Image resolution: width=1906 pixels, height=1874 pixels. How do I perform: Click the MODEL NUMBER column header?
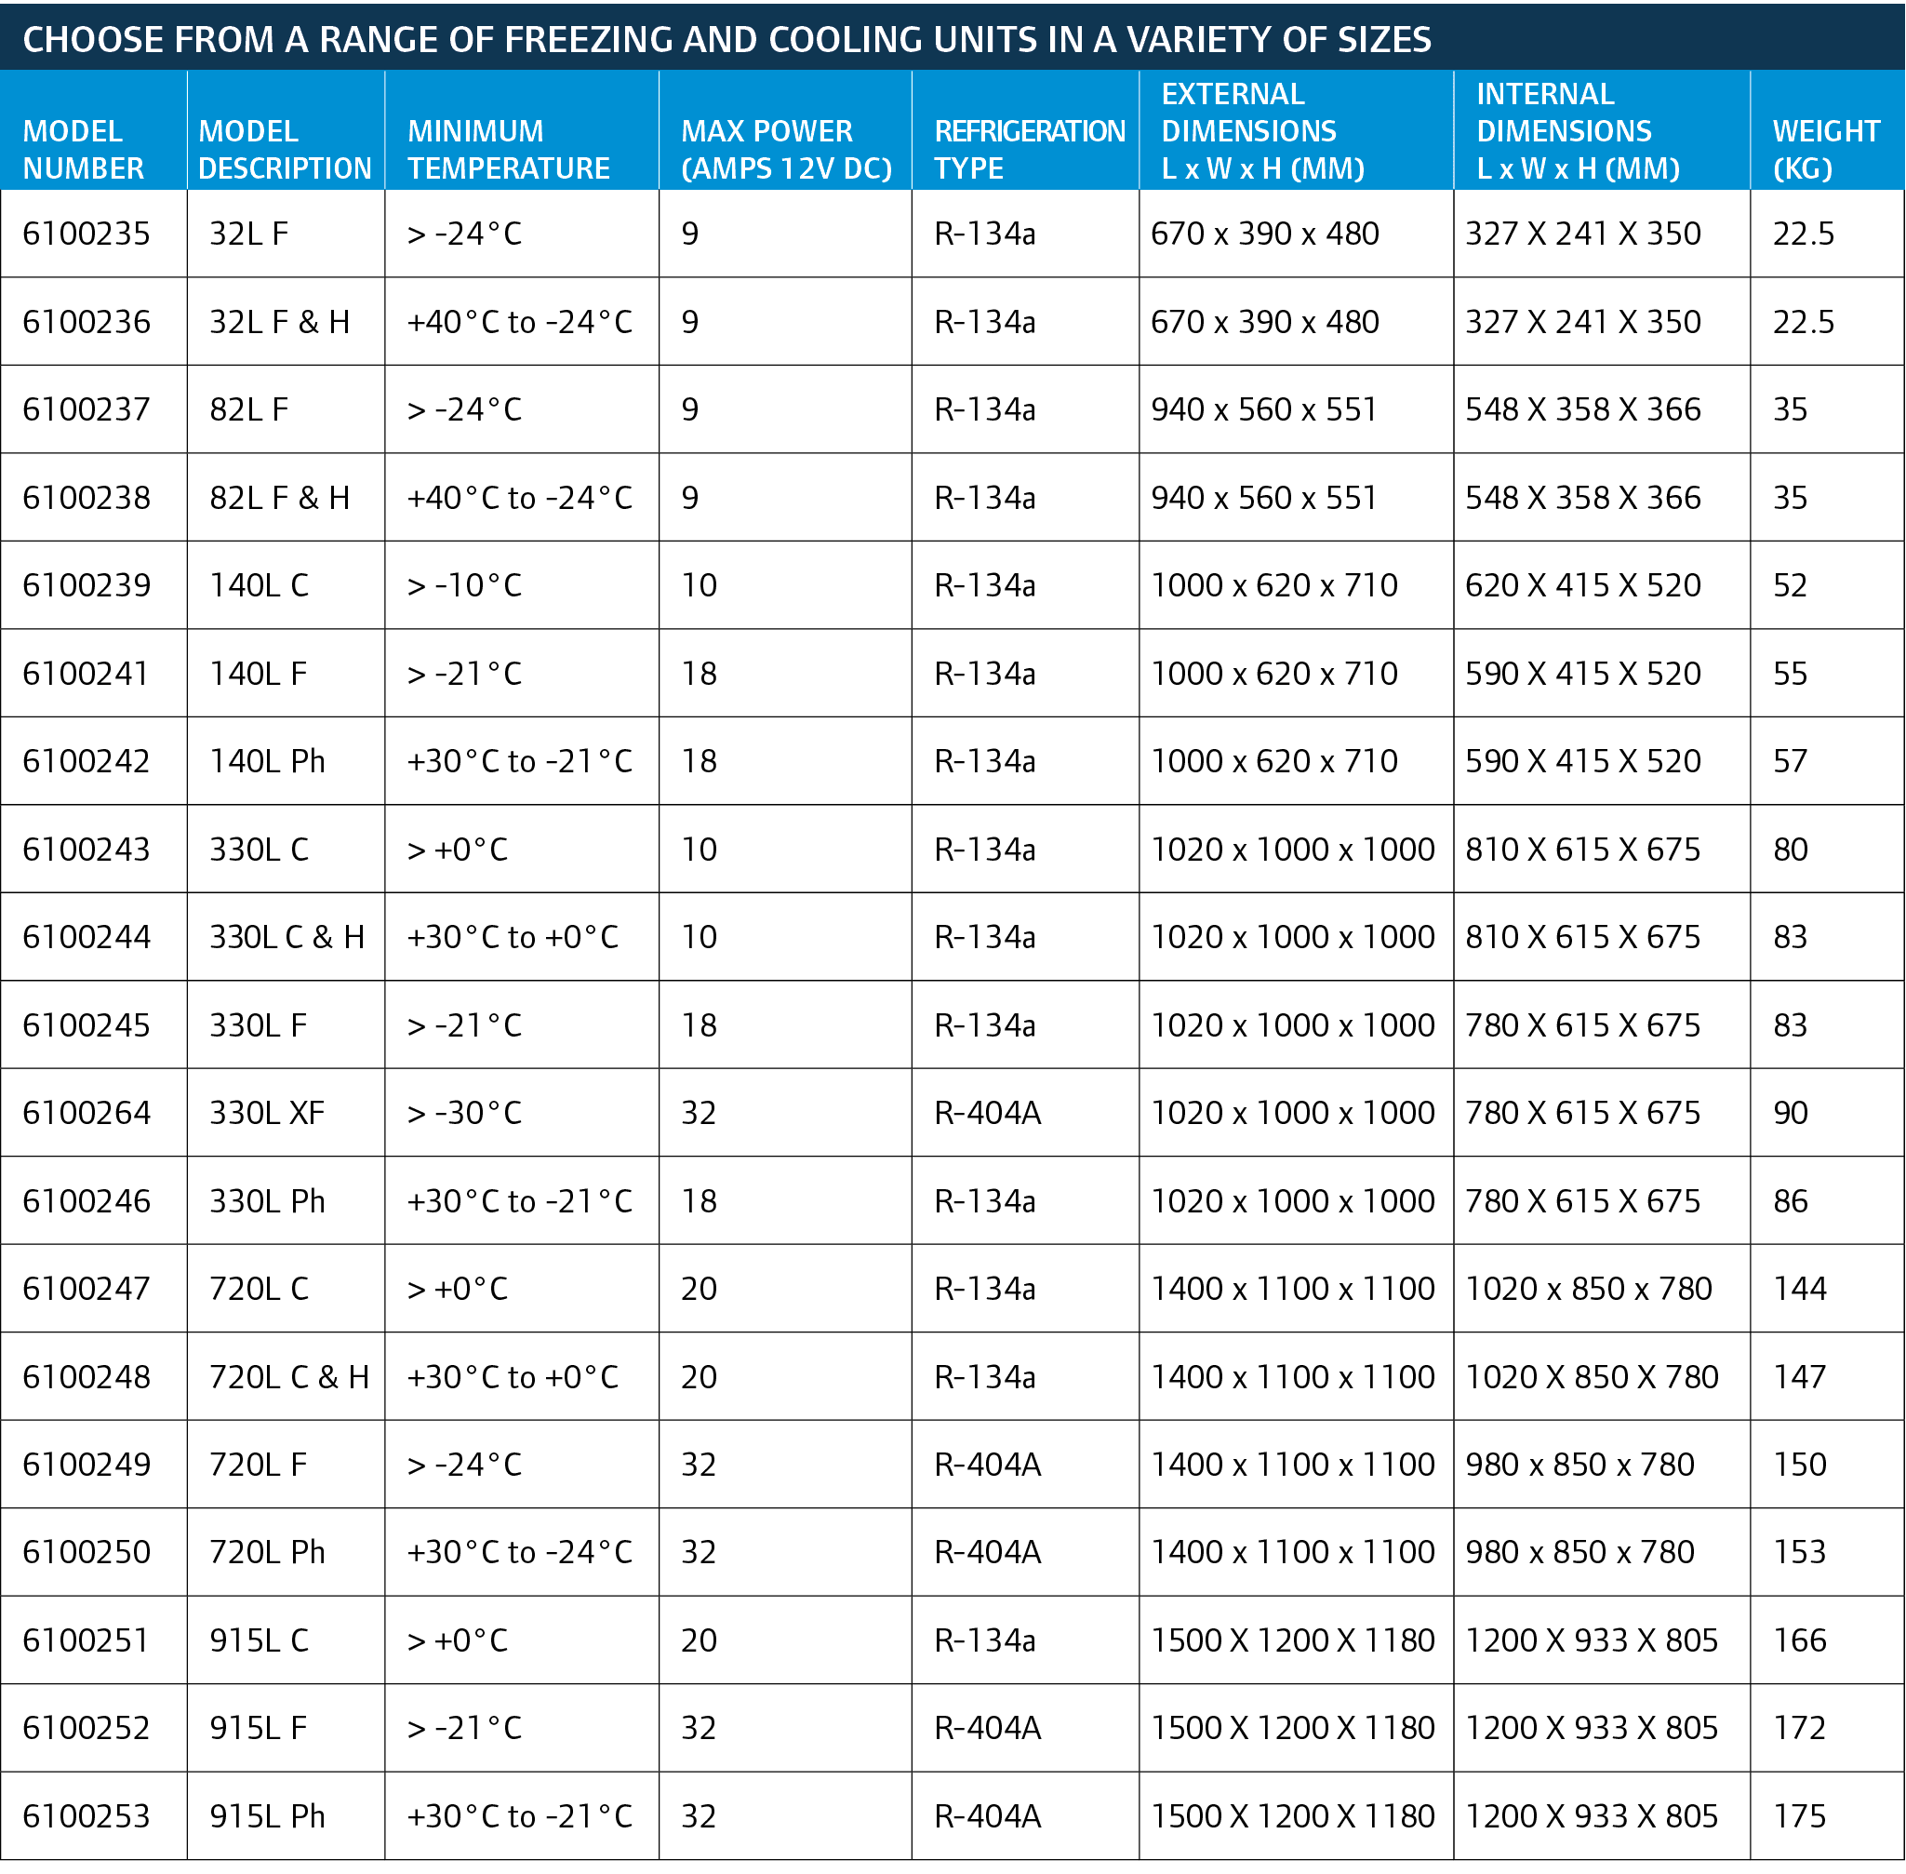point(83,150)
